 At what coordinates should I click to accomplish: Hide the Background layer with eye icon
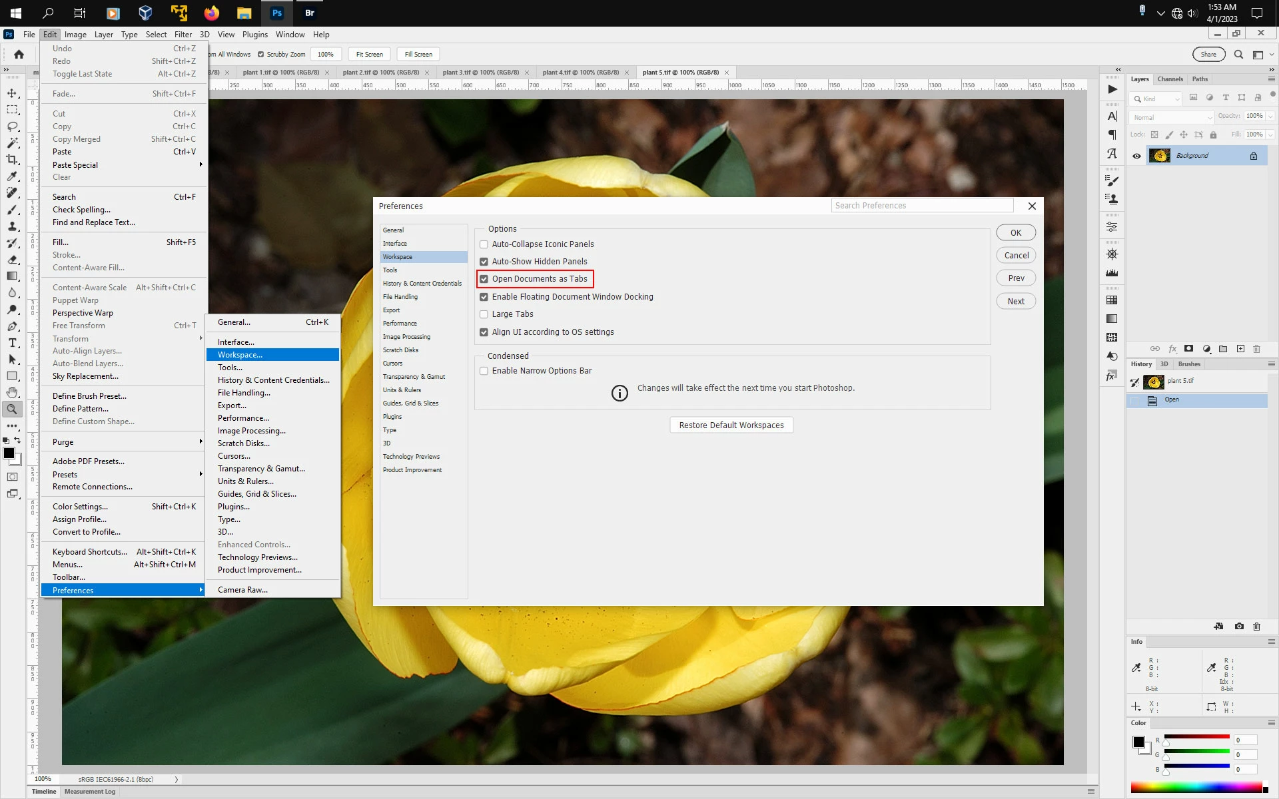(1136, 156)
